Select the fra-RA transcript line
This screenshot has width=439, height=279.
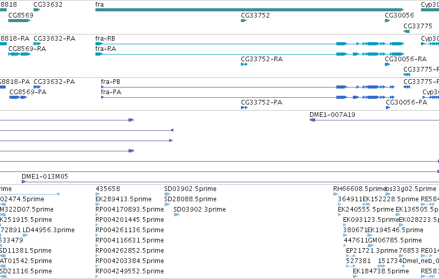[250, 54]
